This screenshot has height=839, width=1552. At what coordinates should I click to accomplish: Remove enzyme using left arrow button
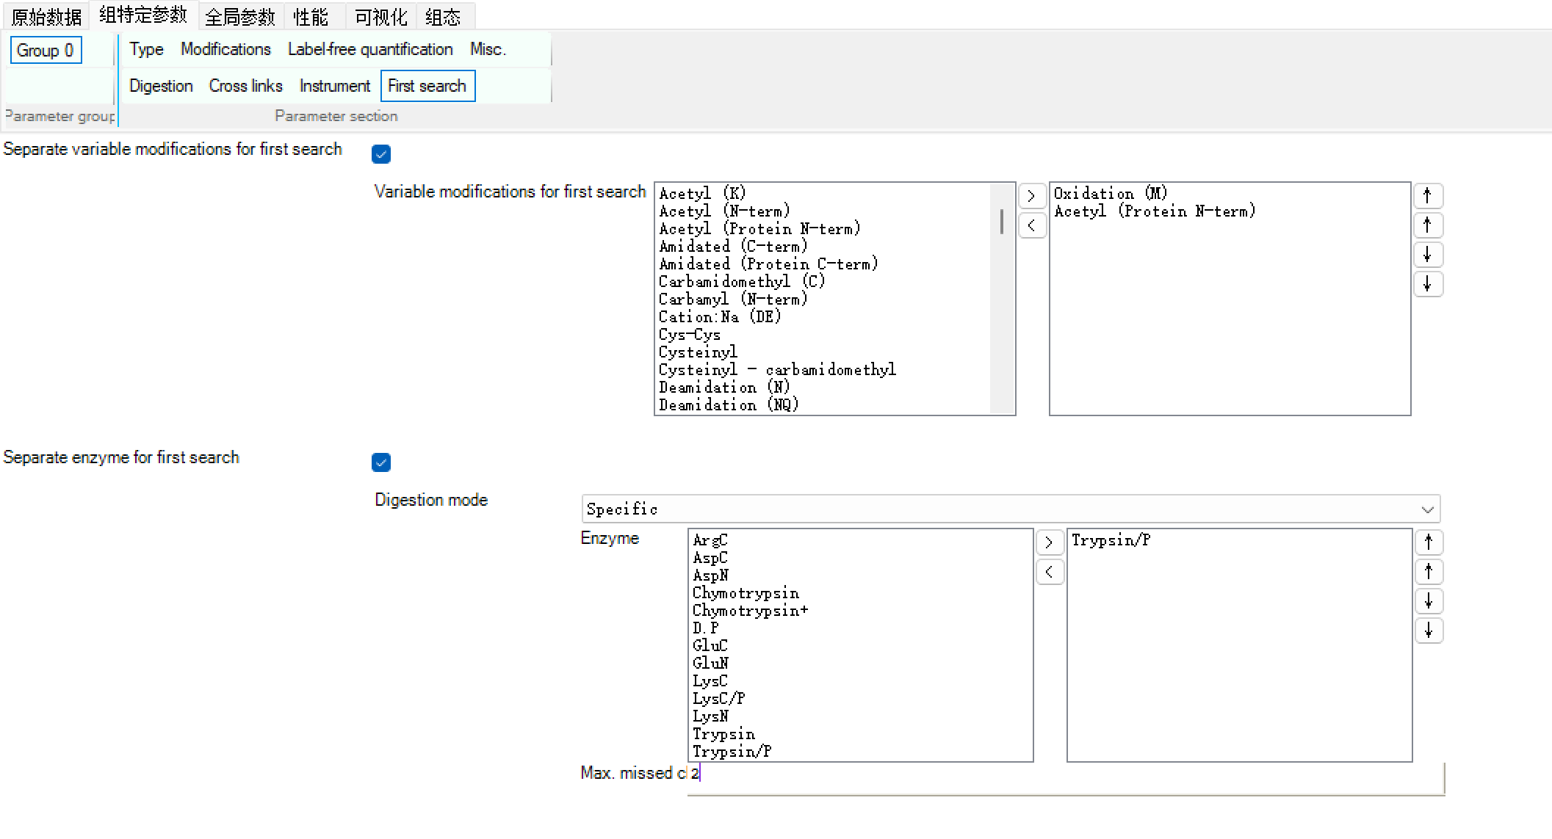pos(1049,572)
